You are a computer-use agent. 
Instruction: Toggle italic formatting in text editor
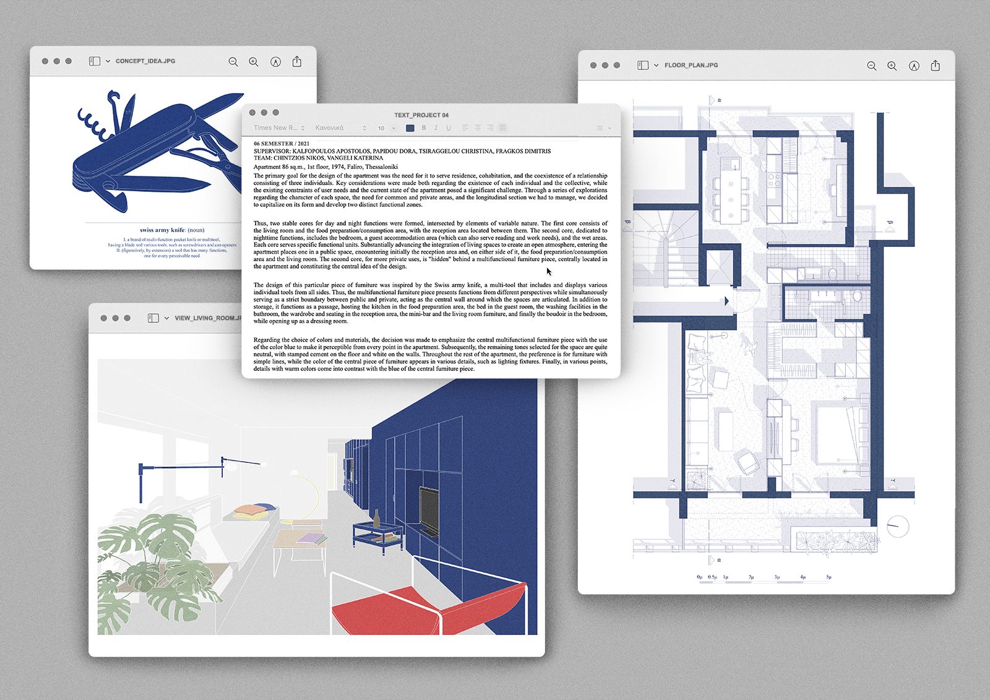436,128
